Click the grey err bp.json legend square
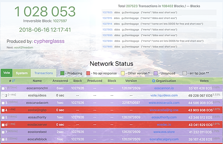223x144 pixels. click(184, 73)
